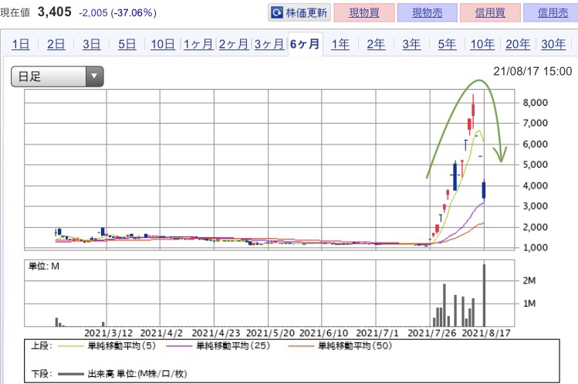Switch to the 10年 period tab

482,44
